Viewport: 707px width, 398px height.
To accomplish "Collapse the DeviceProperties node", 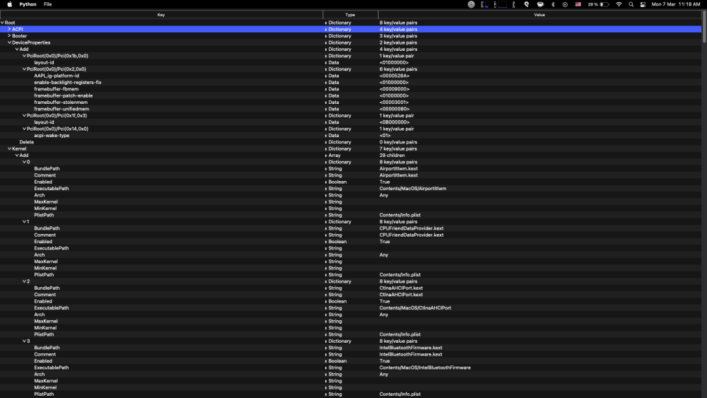I will [9, 42].
